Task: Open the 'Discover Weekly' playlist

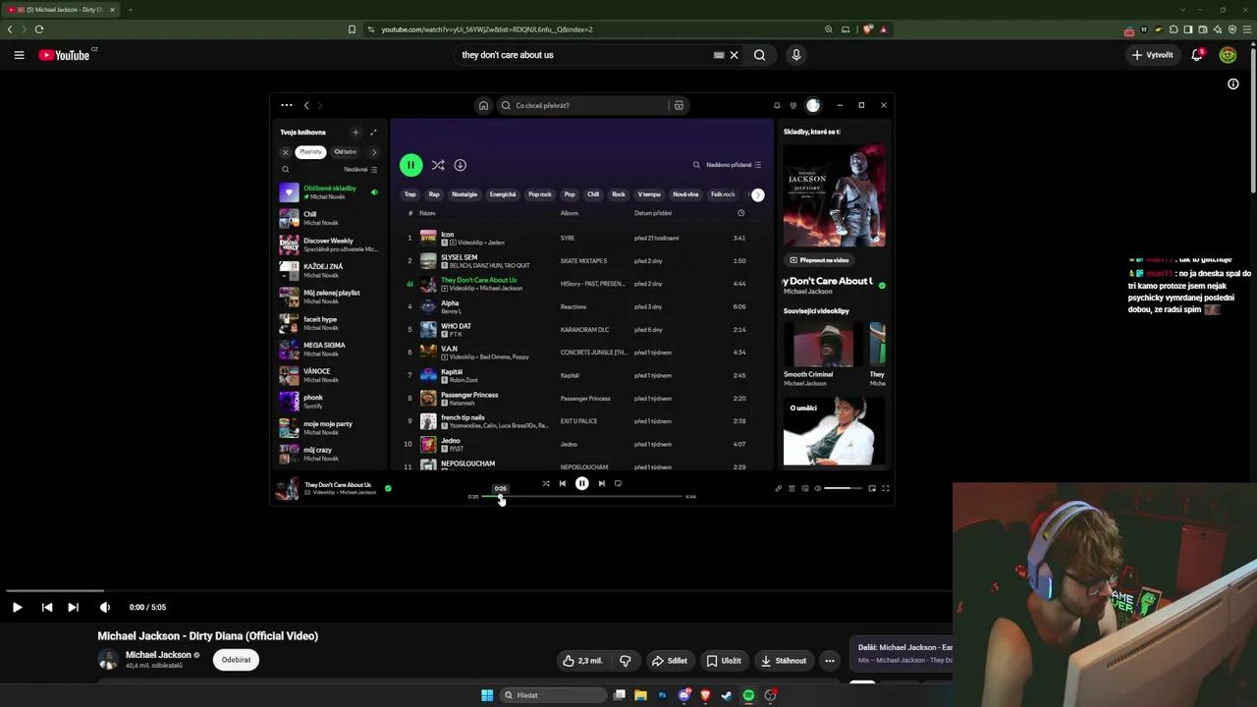Action: click(329, 245)
